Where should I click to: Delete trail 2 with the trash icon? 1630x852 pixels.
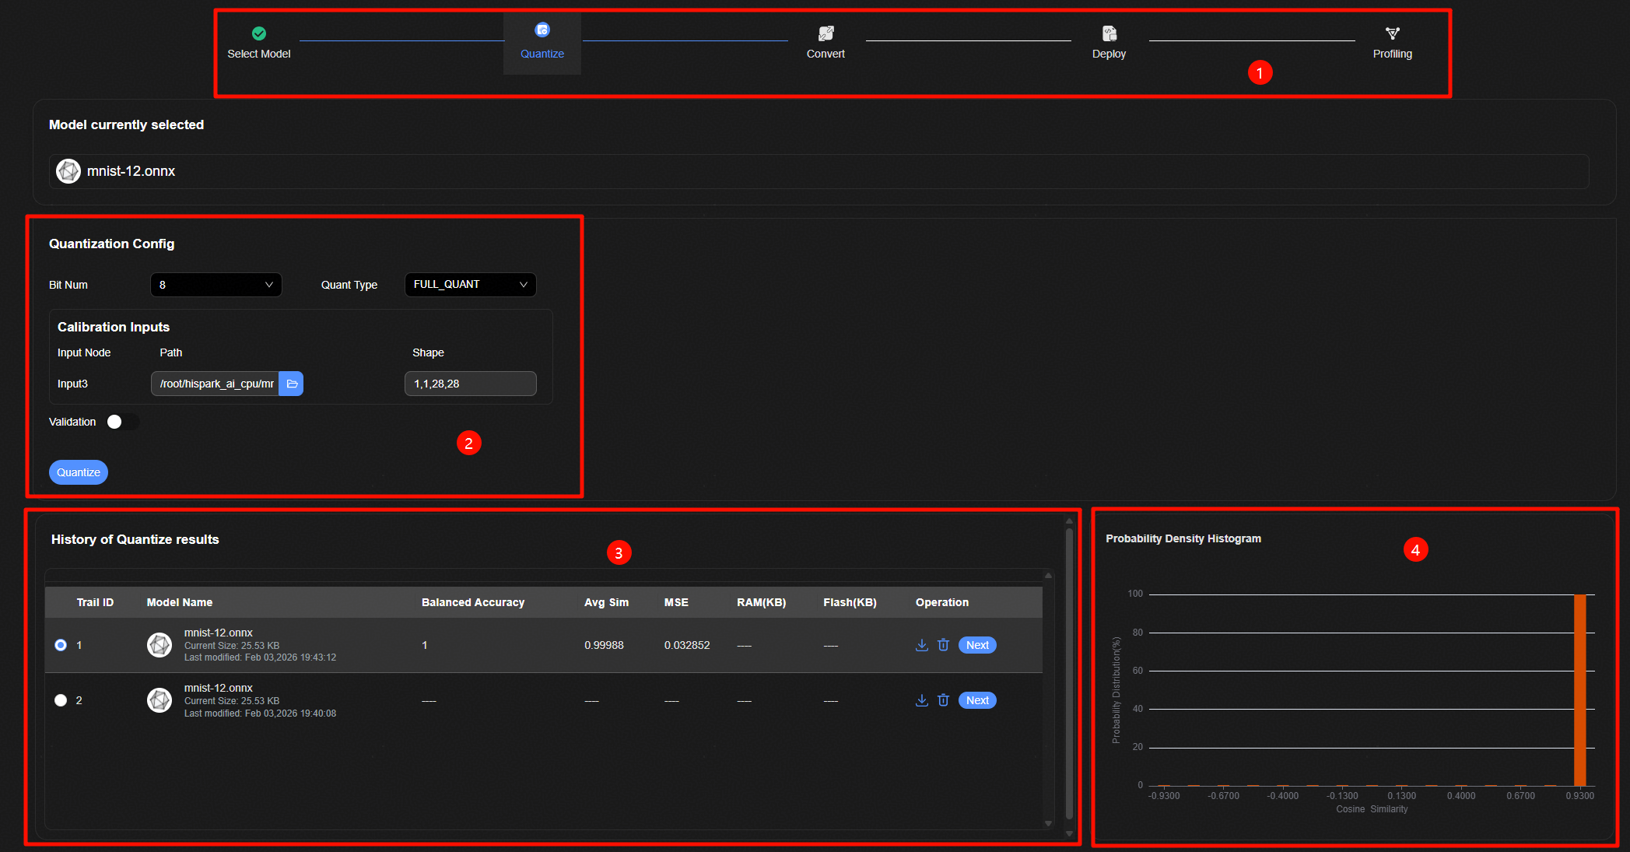(943, 700)
